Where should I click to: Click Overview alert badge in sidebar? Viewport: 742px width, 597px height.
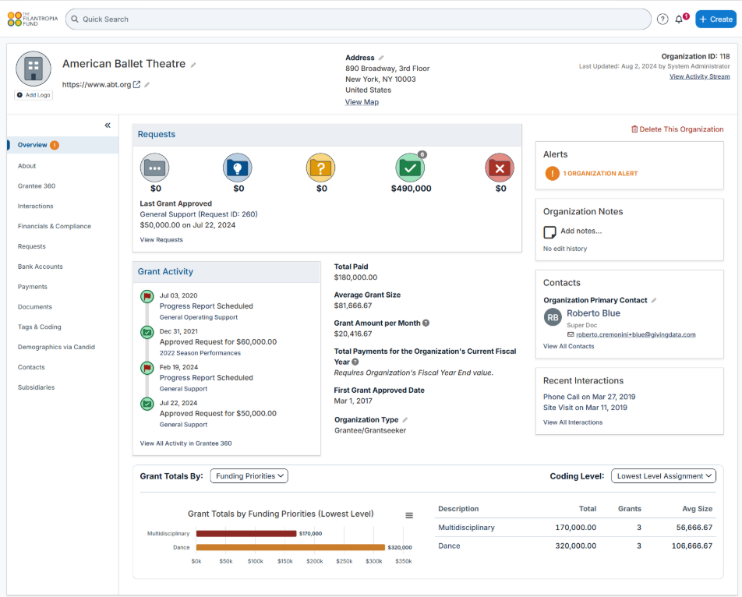[55, 145]
